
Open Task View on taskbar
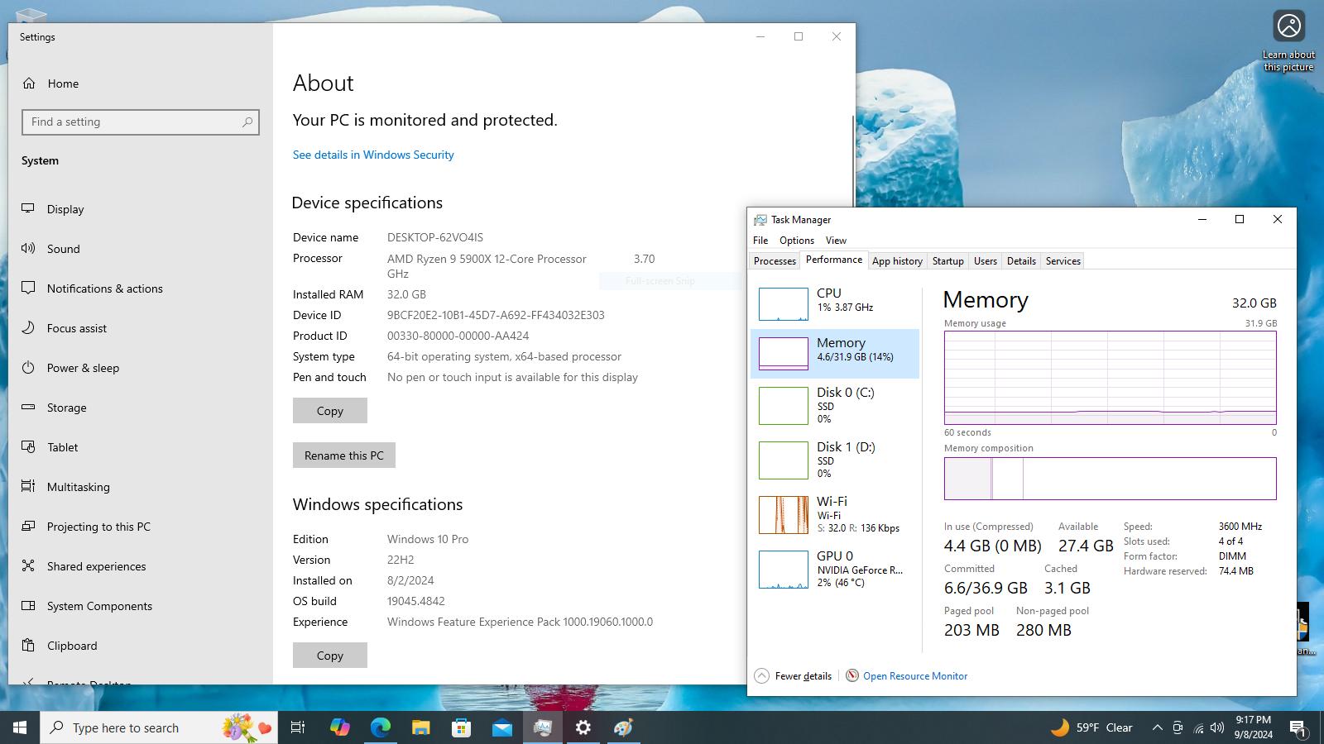click(298, 727)
